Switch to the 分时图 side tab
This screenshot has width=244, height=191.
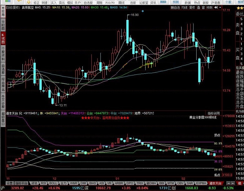point(3,25)
